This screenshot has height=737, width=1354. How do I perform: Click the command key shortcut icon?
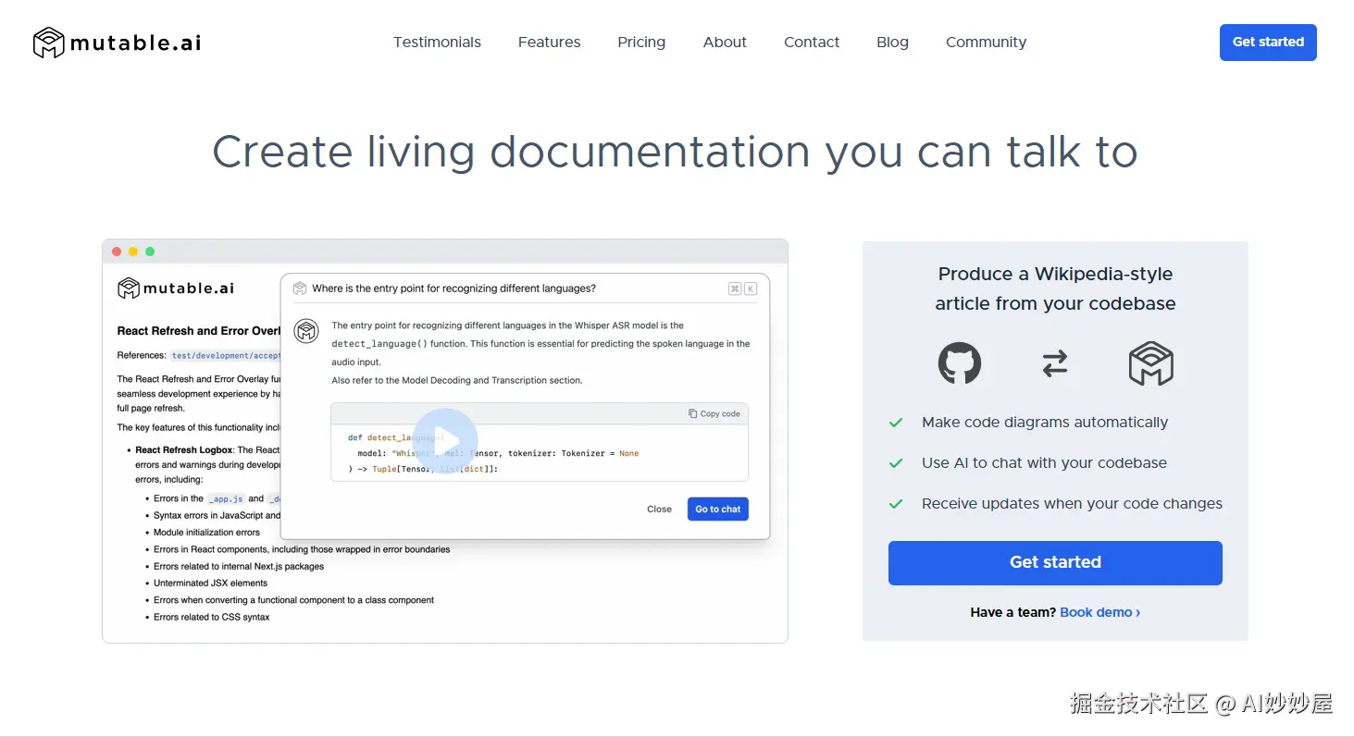tap(735, 289)
